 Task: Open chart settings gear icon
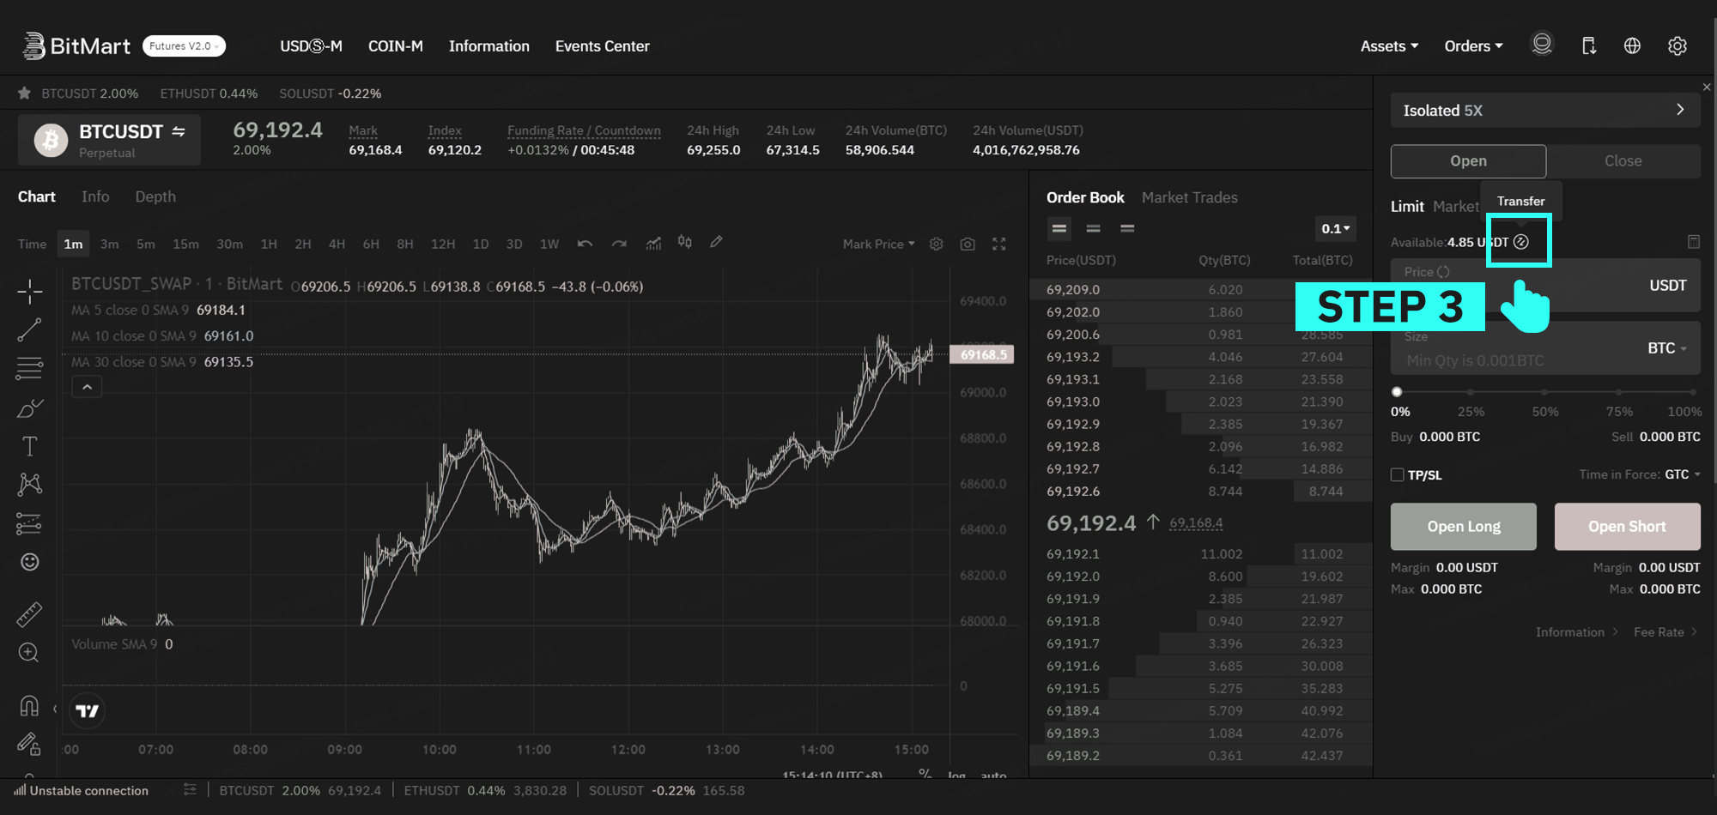[937, 244]
